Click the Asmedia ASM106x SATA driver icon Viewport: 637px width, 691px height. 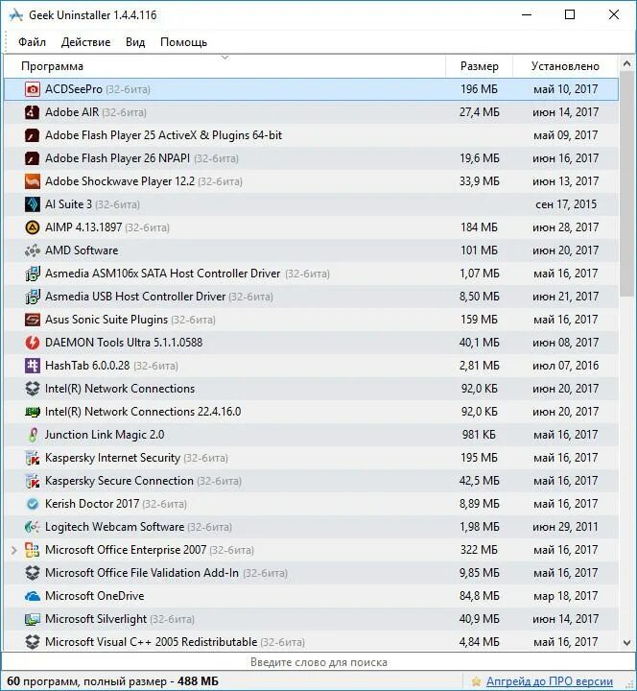coord(33,274)
